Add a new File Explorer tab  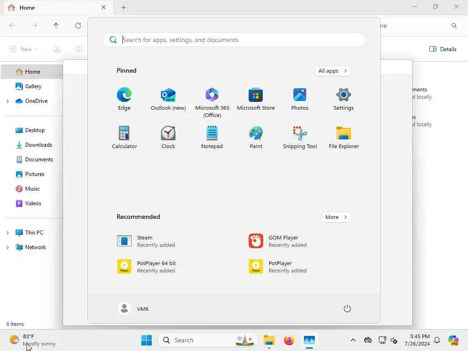click(x=123, y=8)
